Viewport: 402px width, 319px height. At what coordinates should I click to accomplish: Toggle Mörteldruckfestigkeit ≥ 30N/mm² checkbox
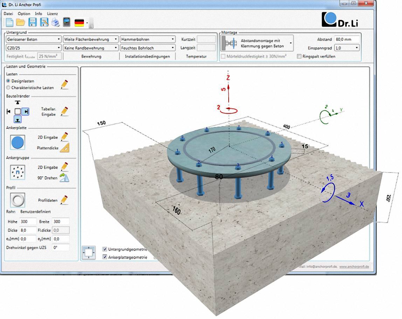(223, 56)
